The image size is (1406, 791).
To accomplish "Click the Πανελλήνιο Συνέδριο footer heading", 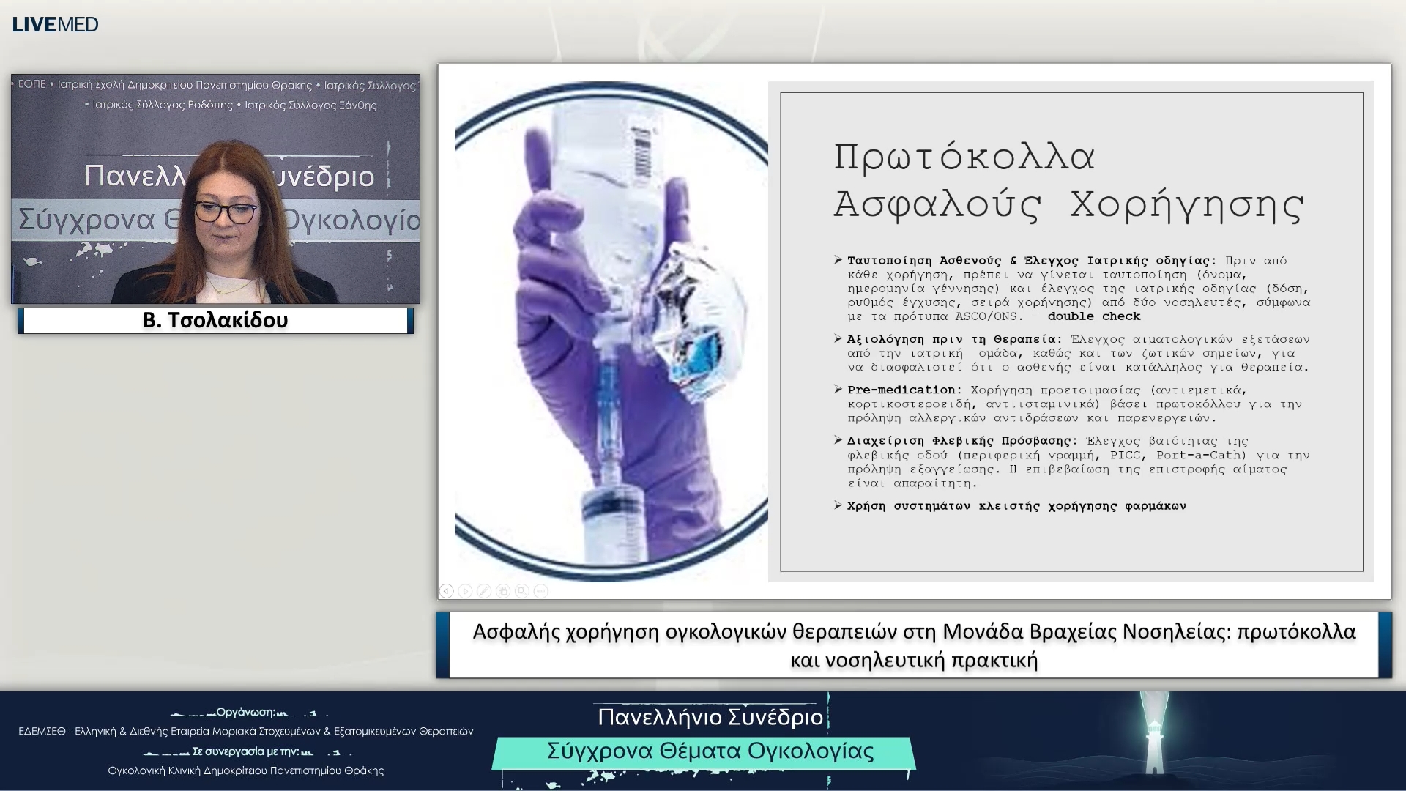I will click(x=710, y=716).
